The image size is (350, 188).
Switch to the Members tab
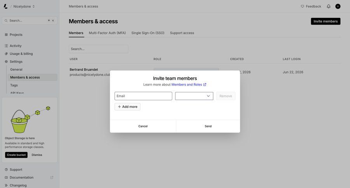(x=76, y=33)
